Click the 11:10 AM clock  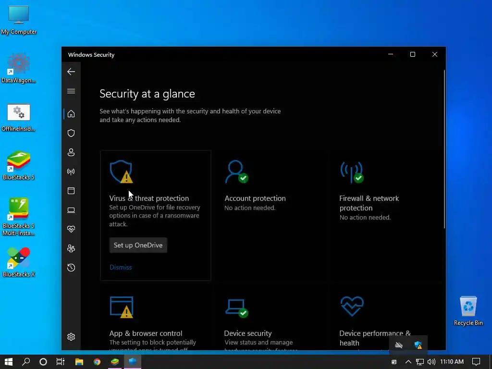point(452,362)
